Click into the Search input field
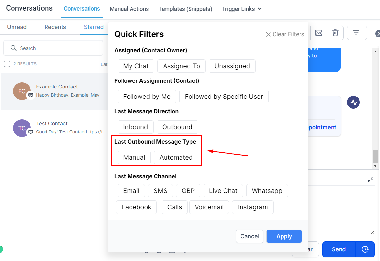The height and width of the screenshot is (261, 380). point(53,48)
